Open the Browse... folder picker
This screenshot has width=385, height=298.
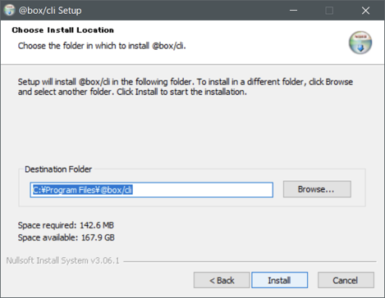317,189
